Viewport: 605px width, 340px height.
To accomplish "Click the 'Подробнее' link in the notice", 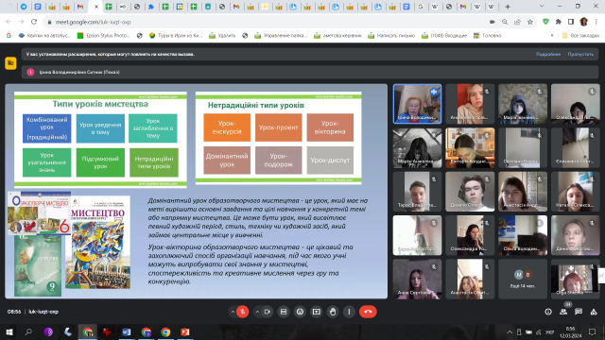I will [x=548, y=55].
